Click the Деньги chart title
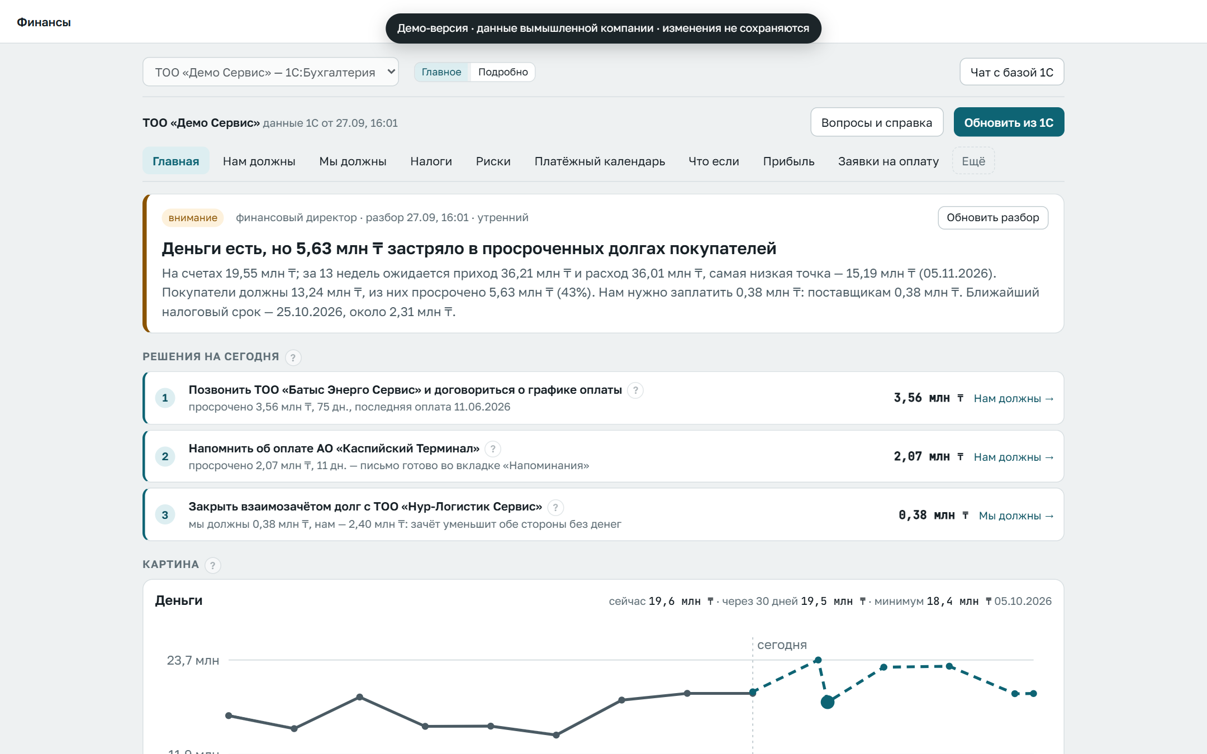Image resolution: width=1207 pixels, height=754 pixels. point(179,600)
